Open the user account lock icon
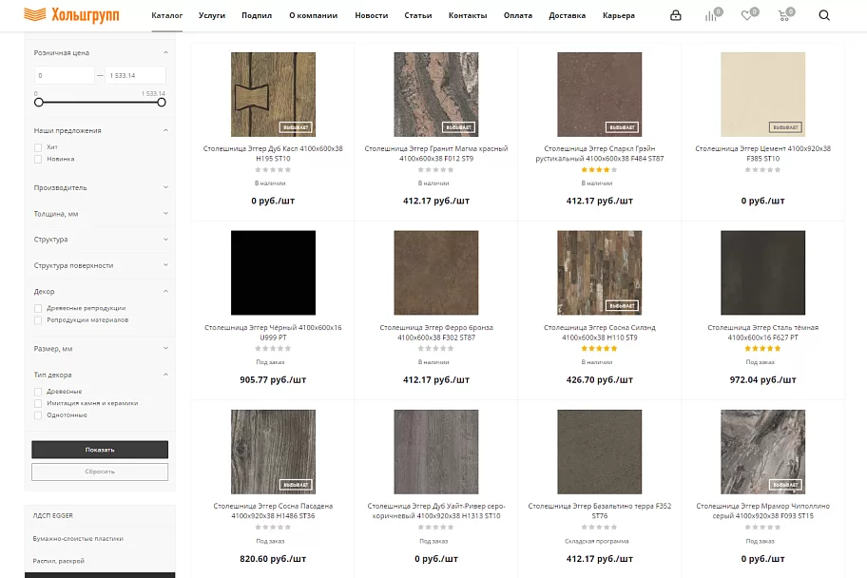The image size is (867, 578). [x=675, y=15]
